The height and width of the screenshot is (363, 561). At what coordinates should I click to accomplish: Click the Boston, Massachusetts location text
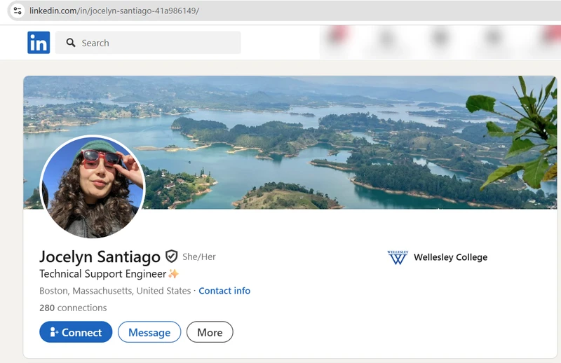click(115, 291)
